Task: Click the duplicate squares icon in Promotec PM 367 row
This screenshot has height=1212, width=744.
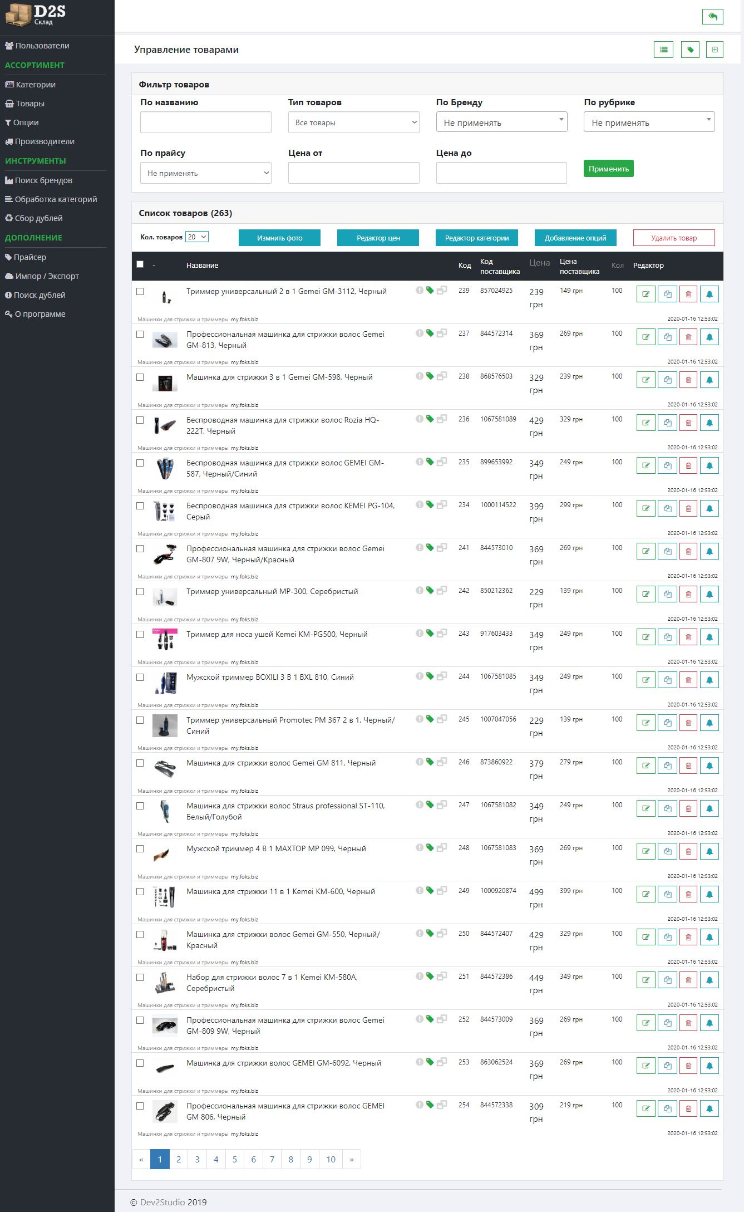Action: click(442, 719)
